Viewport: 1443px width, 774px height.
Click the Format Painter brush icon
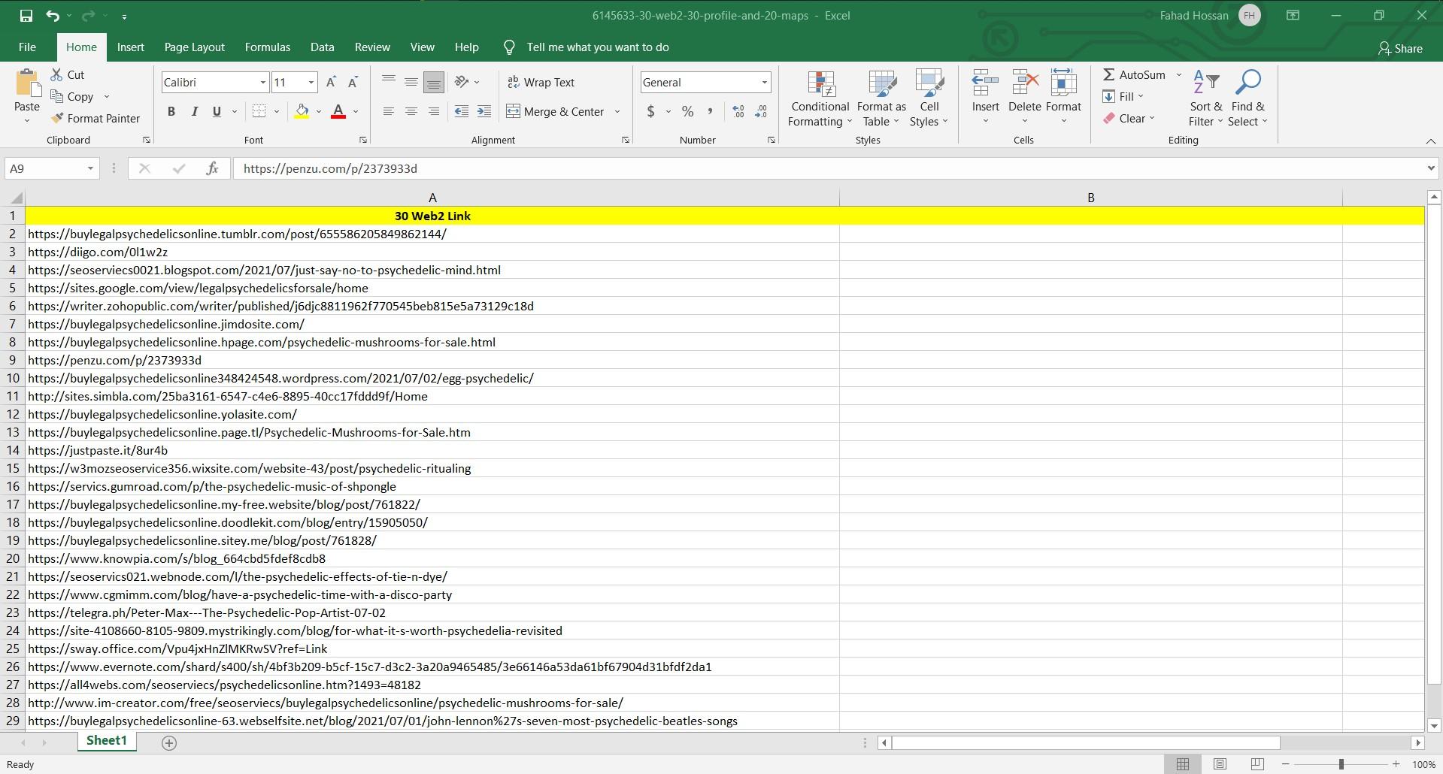[57, 119]
